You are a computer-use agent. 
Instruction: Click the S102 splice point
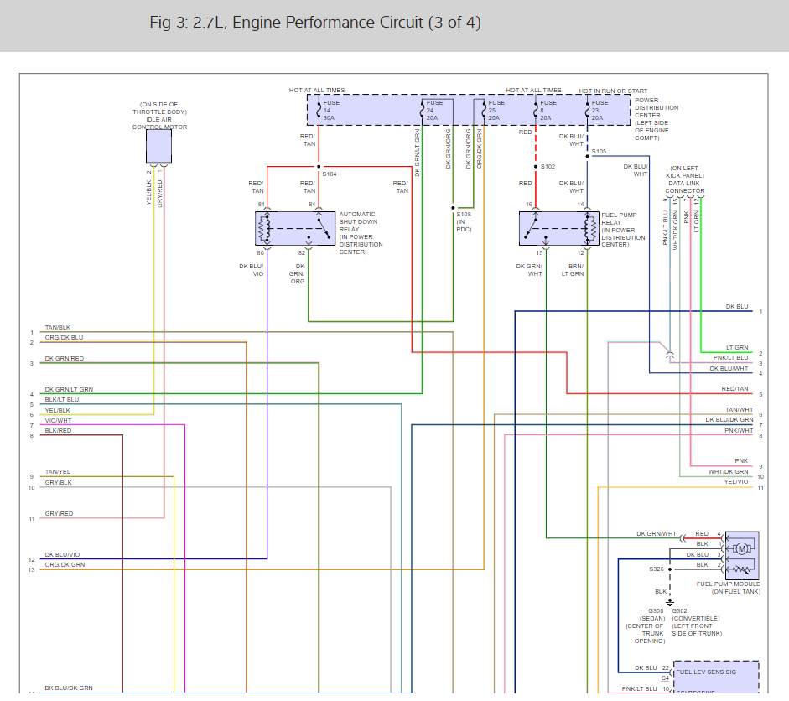536,167
